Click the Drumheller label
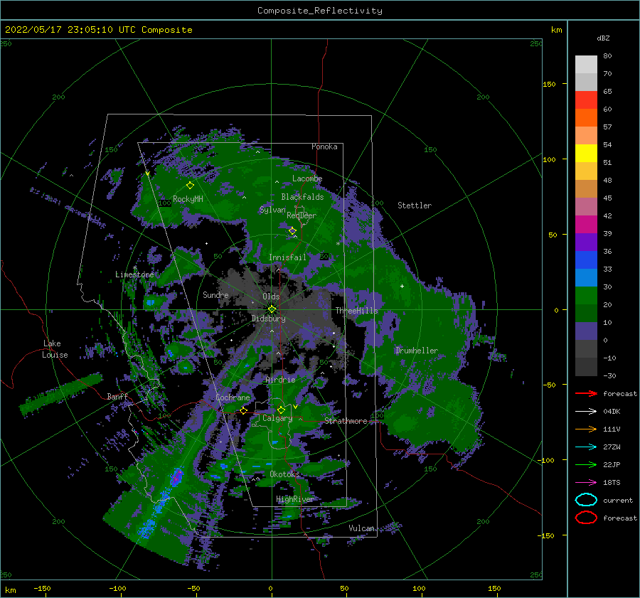640x598 pixels. pos(417,351)
